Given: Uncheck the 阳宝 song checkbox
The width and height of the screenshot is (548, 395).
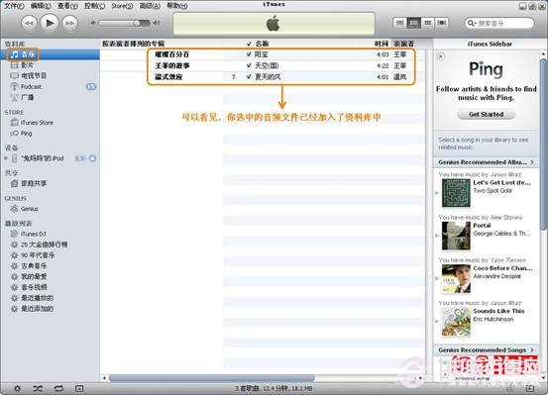Looking at the screenshot, I should click(x=249, y=54).
